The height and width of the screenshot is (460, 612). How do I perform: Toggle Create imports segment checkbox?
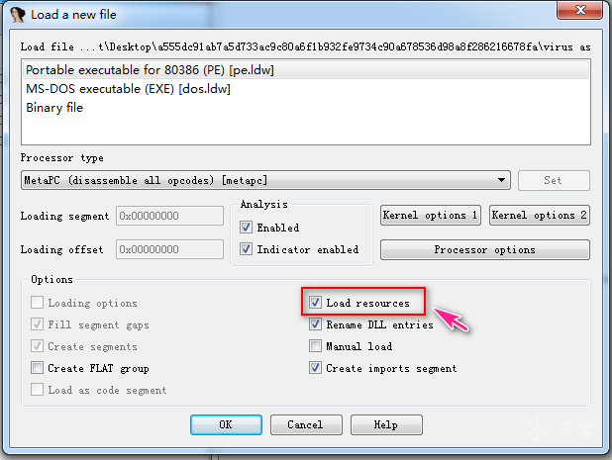click(316, 368)
